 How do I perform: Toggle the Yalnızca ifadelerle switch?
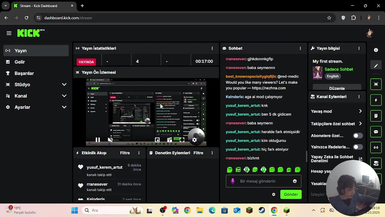(358, 147)
